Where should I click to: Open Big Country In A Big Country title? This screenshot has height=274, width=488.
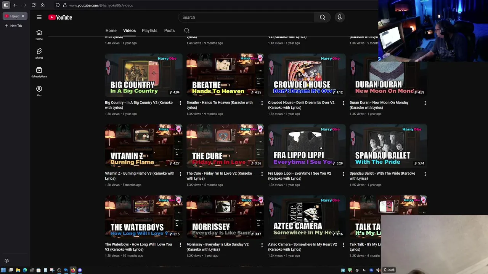coord(139,105)
